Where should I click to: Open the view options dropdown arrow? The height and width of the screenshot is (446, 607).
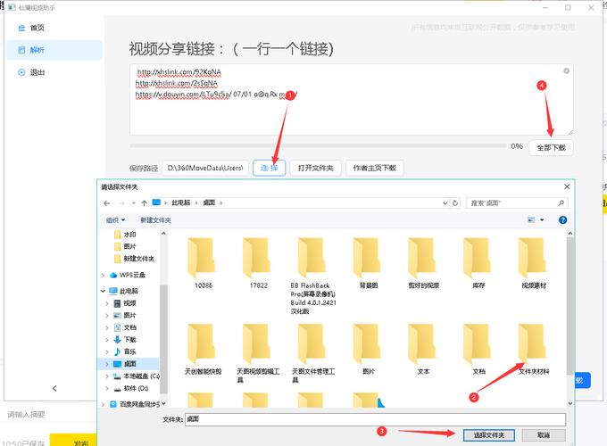[x=542, y=220]
